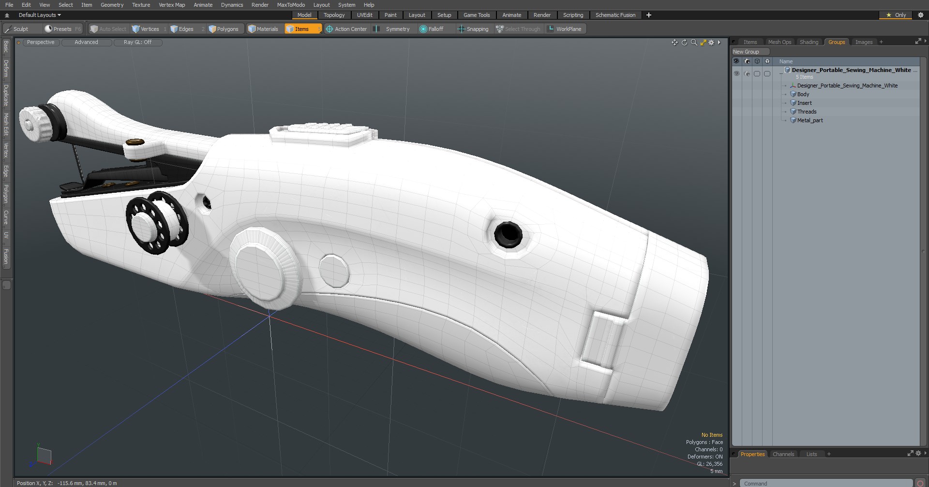Open the Presets browser
The image size is (929, 487).
pos(63,29)
